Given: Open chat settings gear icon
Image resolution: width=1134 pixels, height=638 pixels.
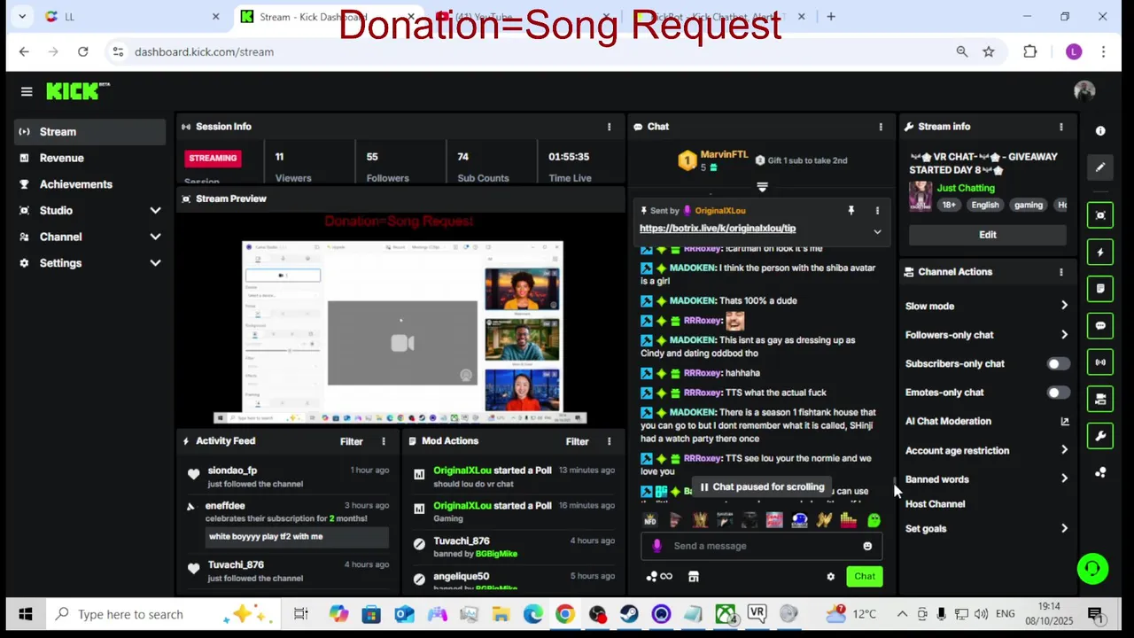Looking at the screenshot, I should tap(830, 577).
